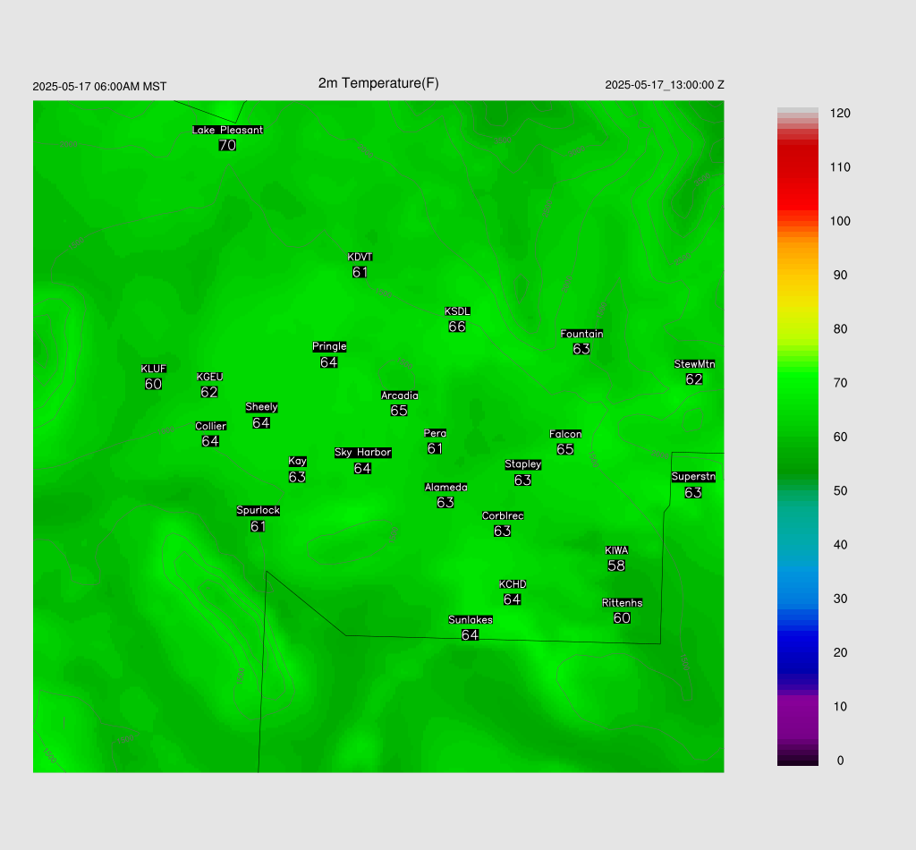
Task: Click the KSDL station label
Action: click(457, 311)
